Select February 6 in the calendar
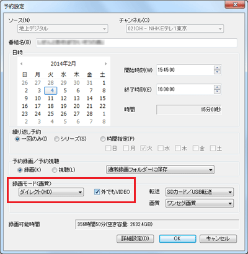The image size is (248, 254). click(x=78, y=90)
